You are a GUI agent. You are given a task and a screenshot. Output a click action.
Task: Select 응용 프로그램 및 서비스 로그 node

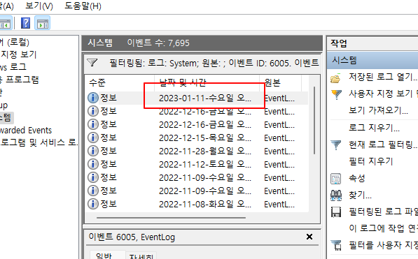click(x=39, y=142)
